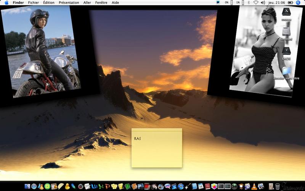Open the red Dictionary book icon
This screenshot has width=305, height=191.
(207, 186)
